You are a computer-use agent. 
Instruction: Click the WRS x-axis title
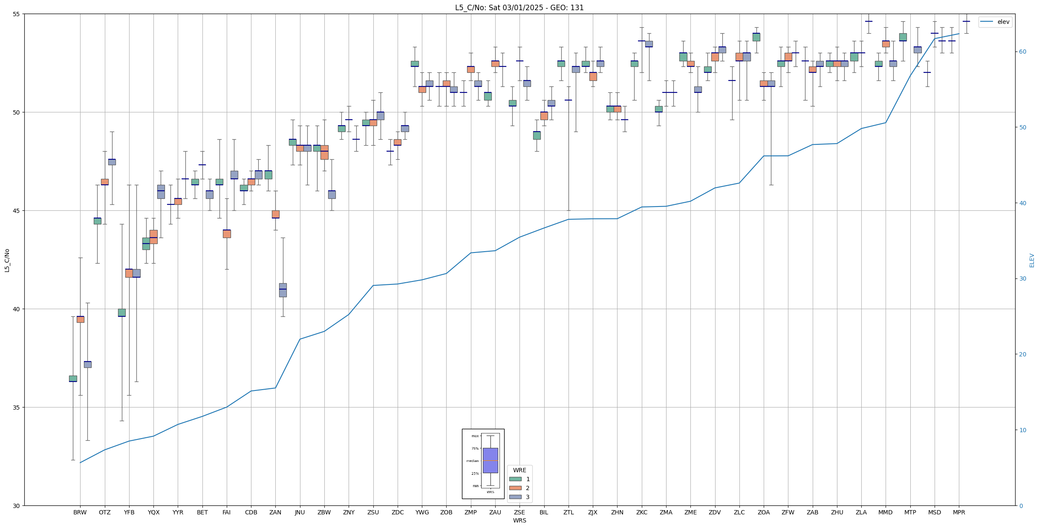[x=519, y=520]
